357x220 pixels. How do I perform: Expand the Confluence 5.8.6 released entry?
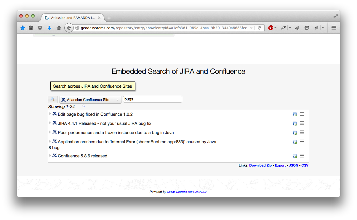50,155
